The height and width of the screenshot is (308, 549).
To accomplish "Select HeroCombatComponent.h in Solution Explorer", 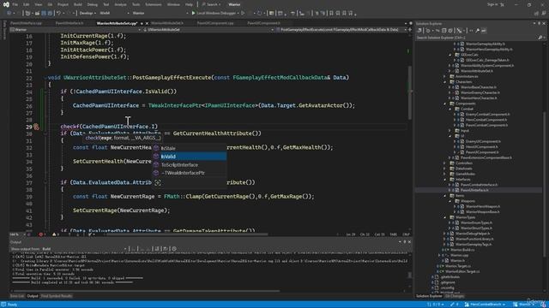I will click(x=486, y=120).
